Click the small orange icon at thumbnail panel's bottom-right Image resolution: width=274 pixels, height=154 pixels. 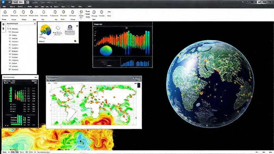75,41
